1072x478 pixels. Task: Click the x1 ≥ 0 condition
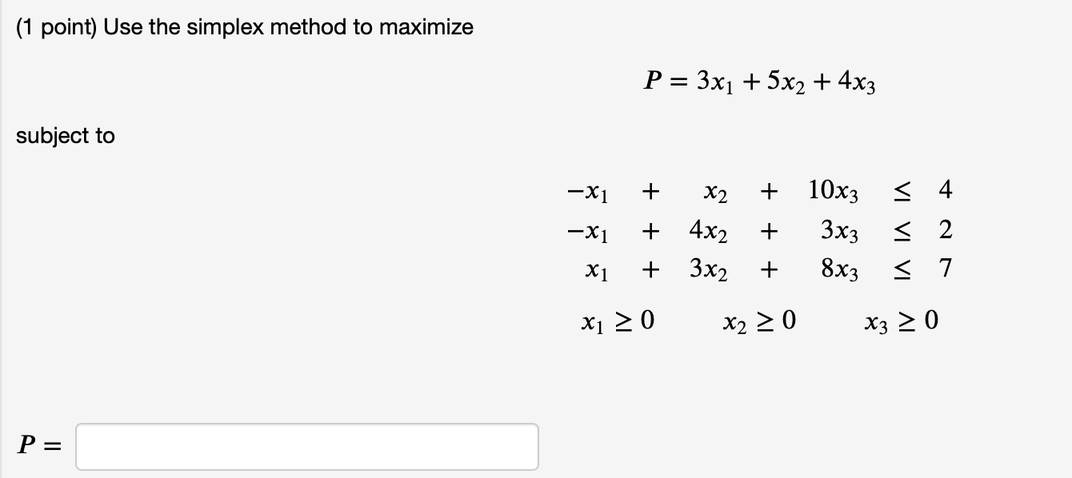tap(621, 321)
